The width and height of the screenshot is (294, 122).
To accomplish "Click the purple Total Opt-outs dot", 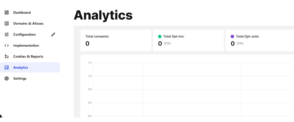I will (232, 36).
